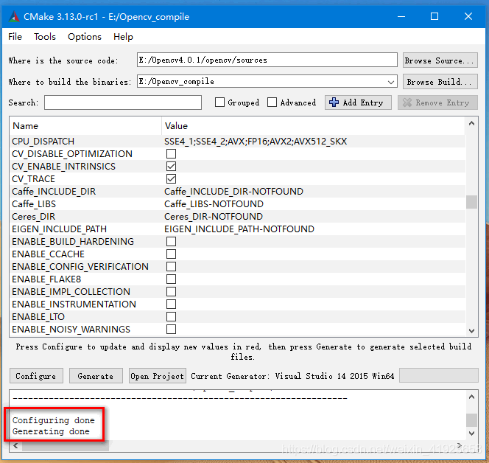Click the Generate button
Viewport: 489px width, 463px height.
click(96, 376)
